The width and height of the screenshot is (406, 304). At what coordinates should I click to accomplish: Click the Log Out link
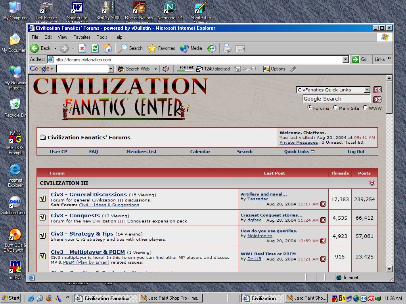[356, 152]
